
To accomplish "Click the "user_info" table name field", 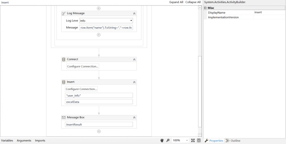I will 99,95.
